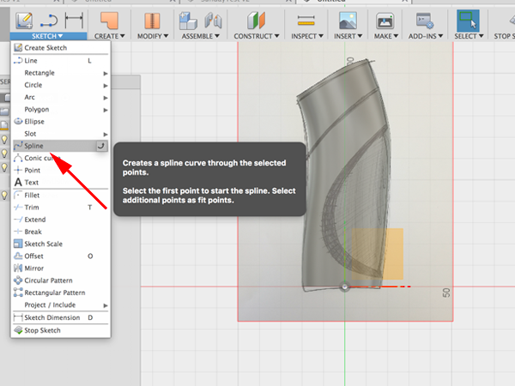Image resolution: width=515 pixels, height=386 pixels.
Task: Choose Mirror from the Sketch menu
Action: coord(60,268)
